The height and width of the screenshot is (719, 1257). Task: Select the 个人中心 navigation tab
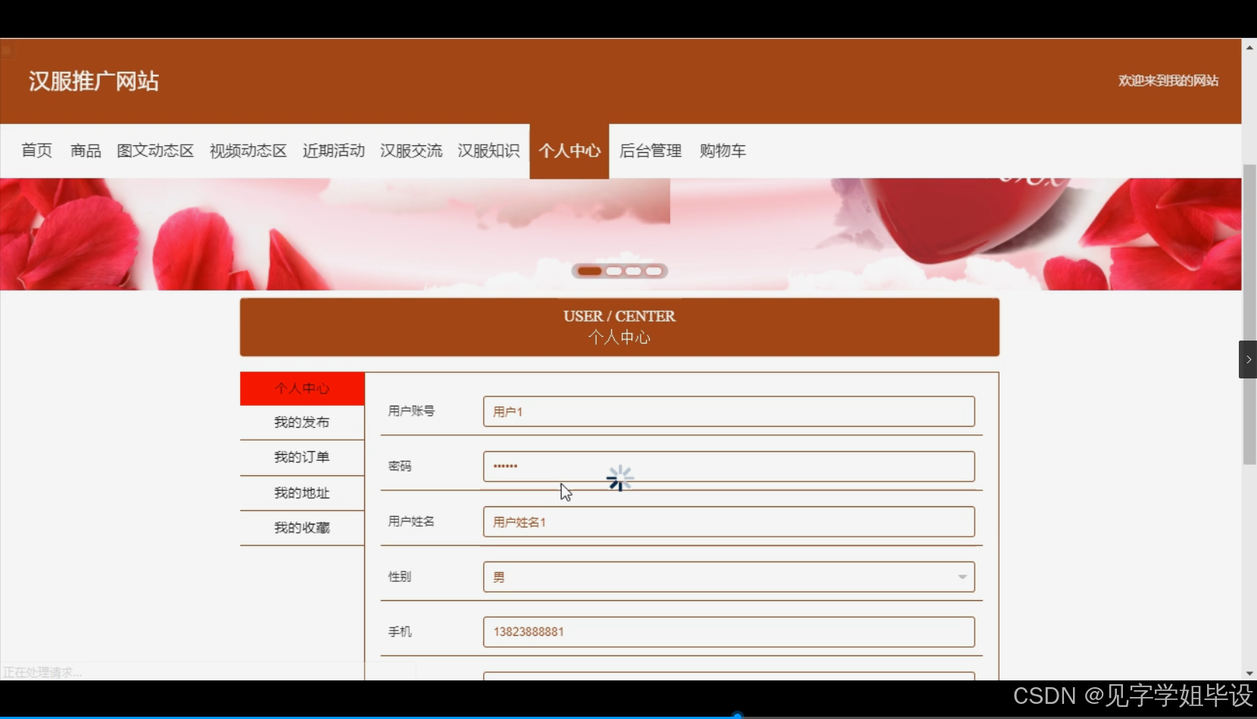(x=569, y=151)
